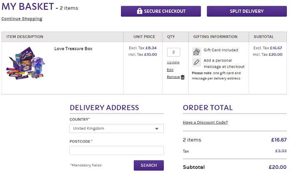Click the Postcode input field
Image resolution: width=291 pixels, height=173 pixels.
116,151
